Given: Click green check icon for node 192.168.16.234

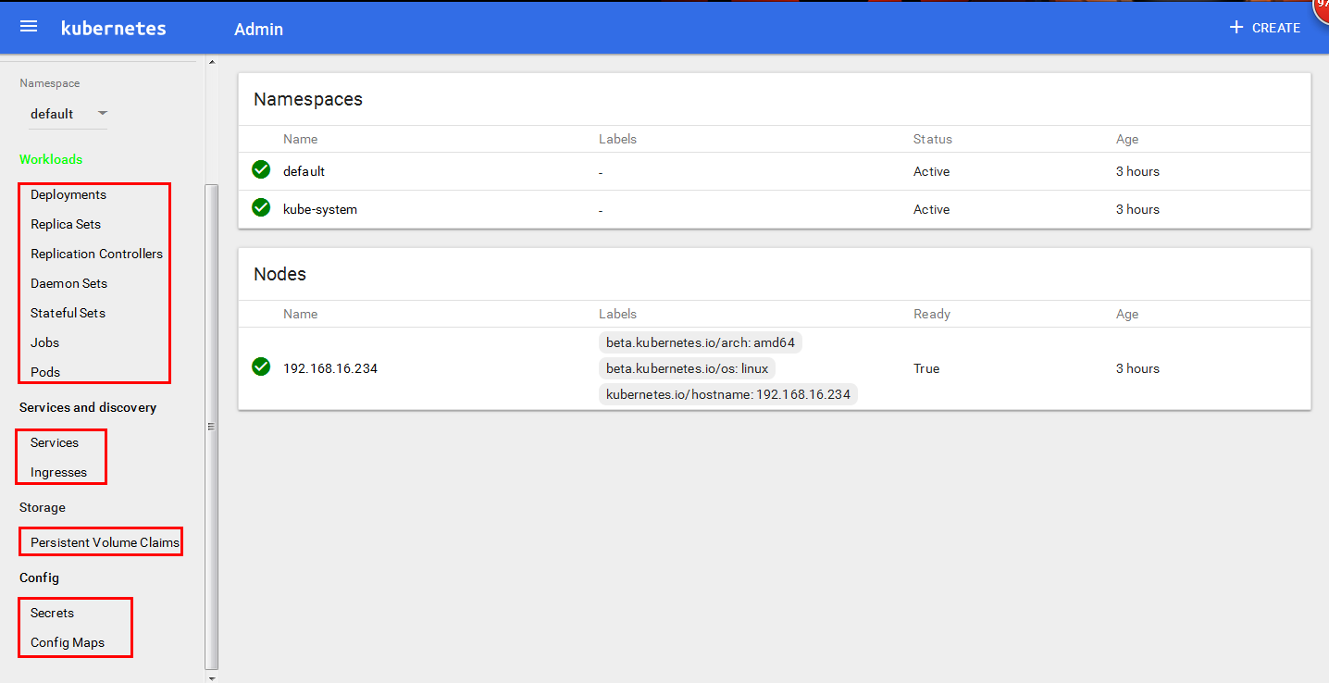Looking at the screenshot, I should pyautogui.click(x=261, y=366).
